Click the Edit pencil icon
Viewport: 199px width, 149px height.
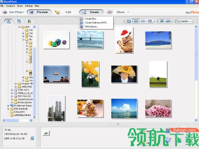tap(57, 12)
